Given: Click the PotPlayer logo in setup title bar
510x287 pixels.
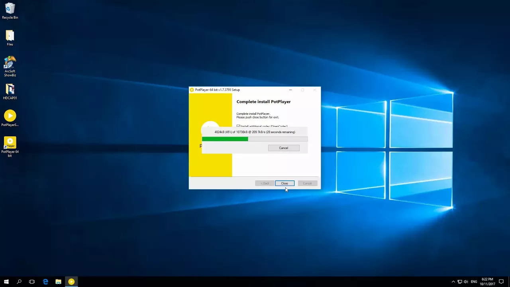Looking at the screenshot, I should [x=192, y=90].
